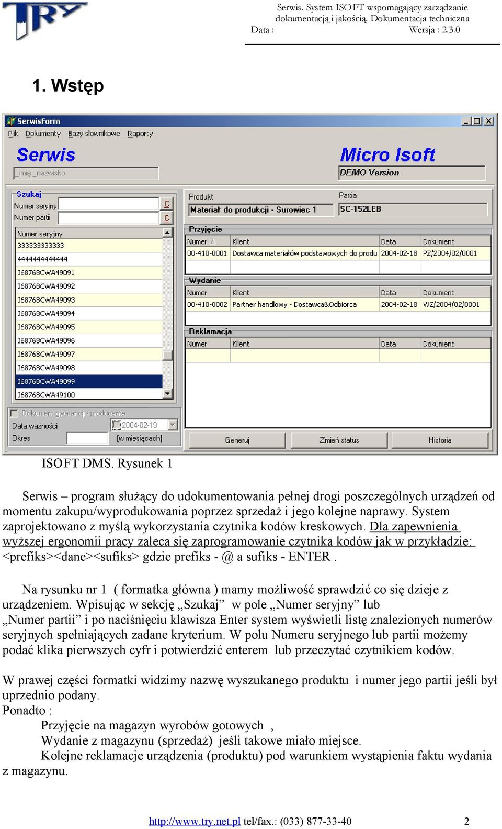The image size is (502, 829).
Task: Open the Dokumenty menu
Action: point(43,134)
